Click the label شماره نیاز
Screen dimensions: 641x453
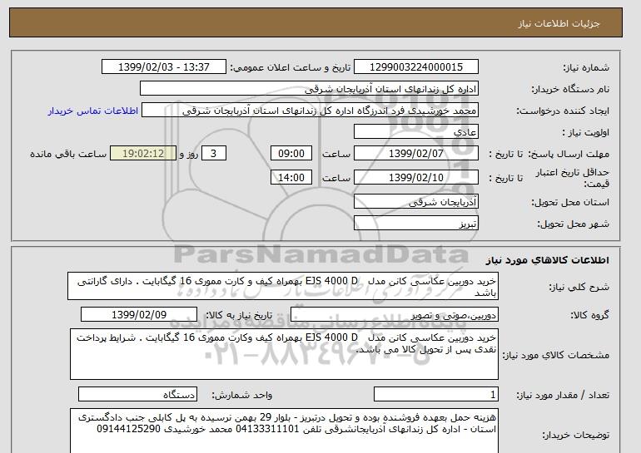[x=586, y=67]
